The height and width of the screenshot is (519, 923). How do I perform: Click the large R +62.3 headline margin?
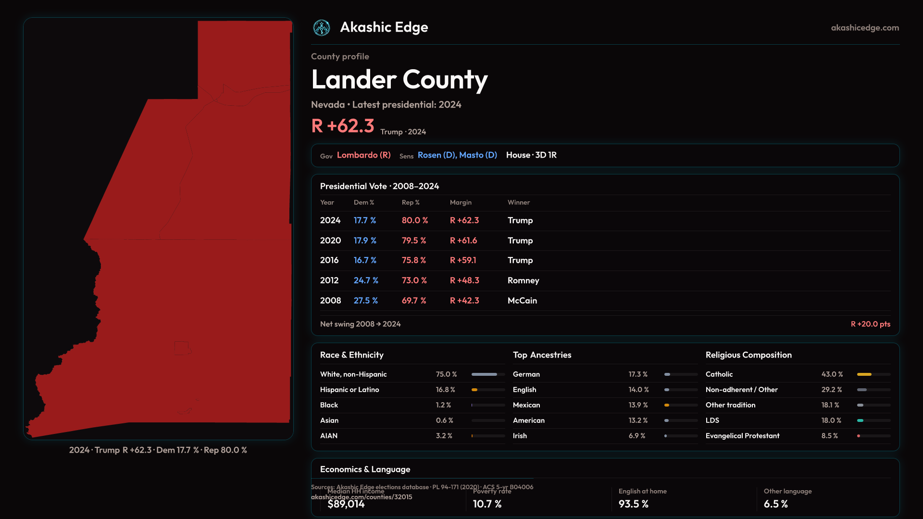click(342, 126)
